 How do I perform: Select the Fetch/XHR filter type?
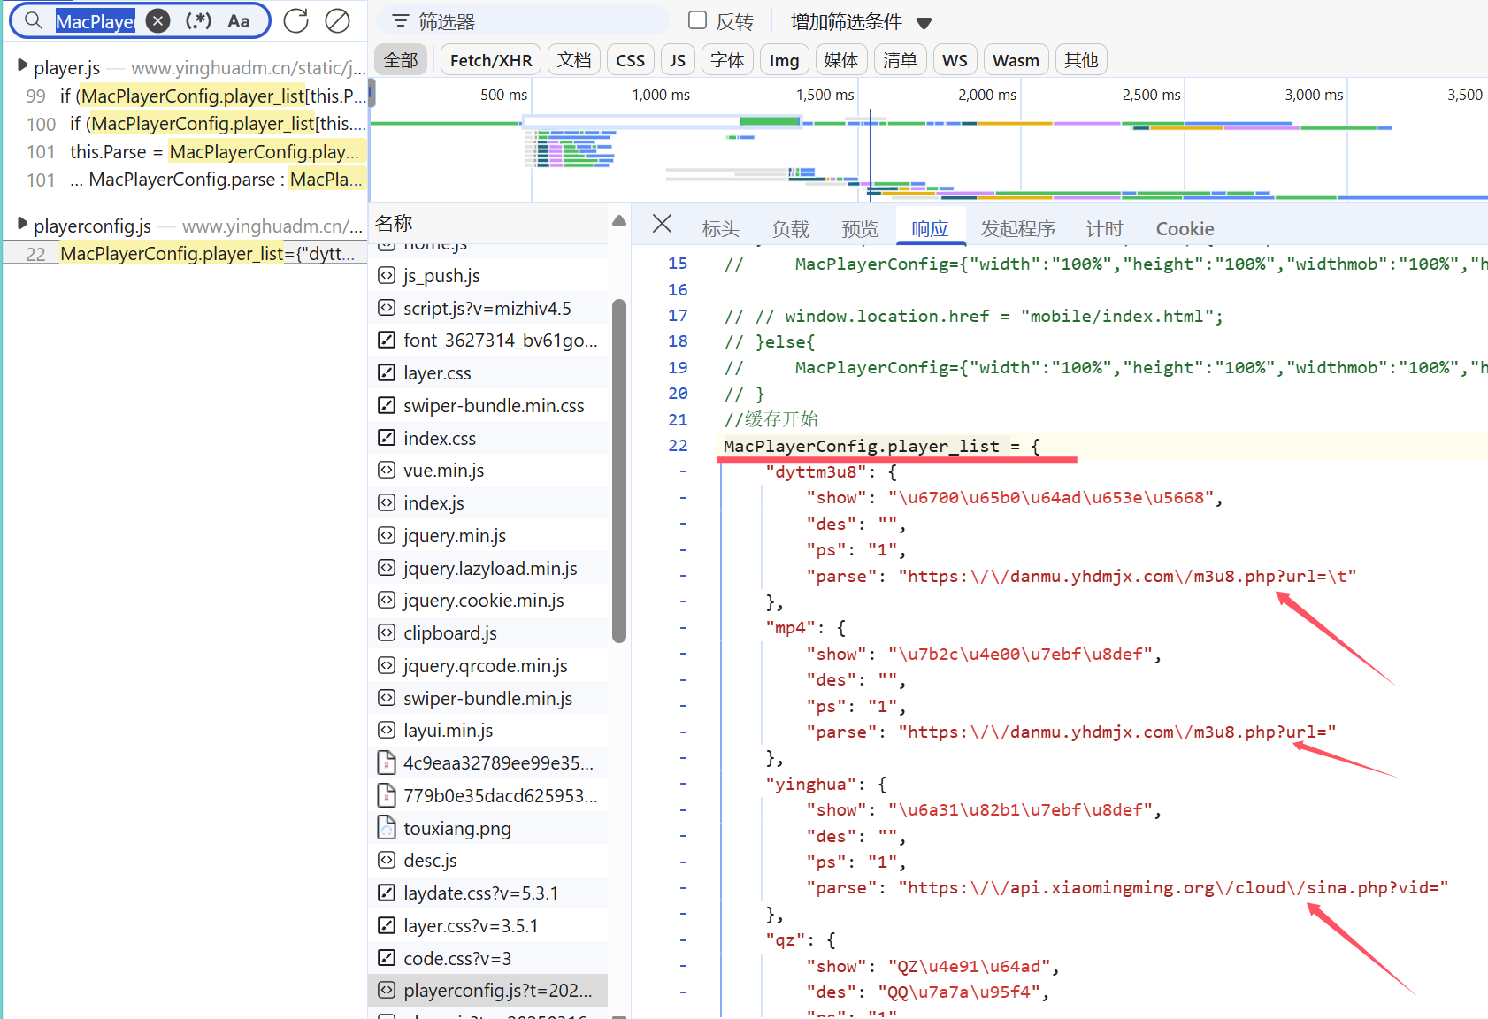pyautogui.click(x=490, y=60)
